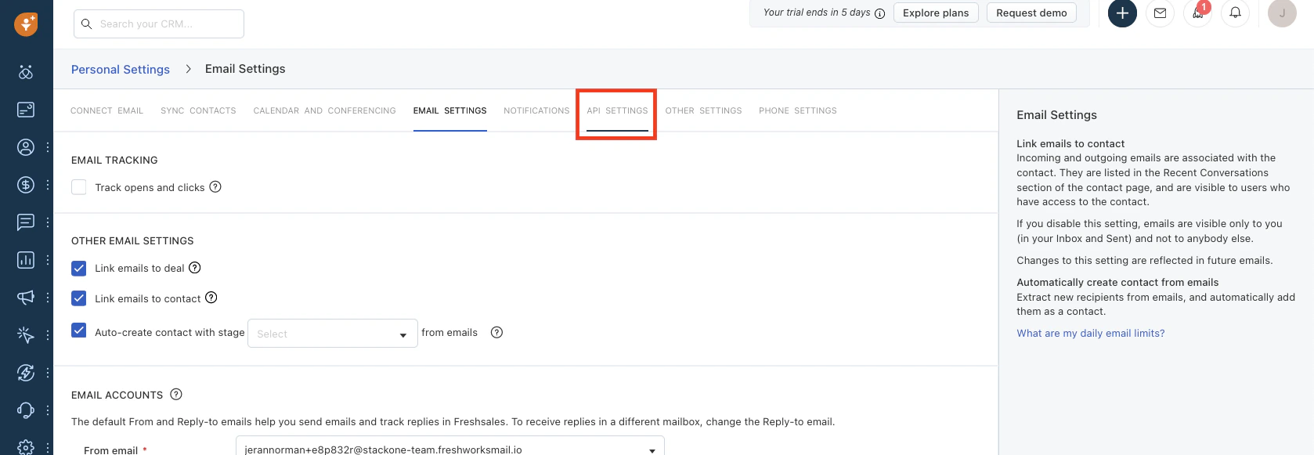The width and height of the screenshot is (1314, 455).
Task: Open Deals dollar icon in sidebar
Action: pyautogui.click(x=26, y=185)
